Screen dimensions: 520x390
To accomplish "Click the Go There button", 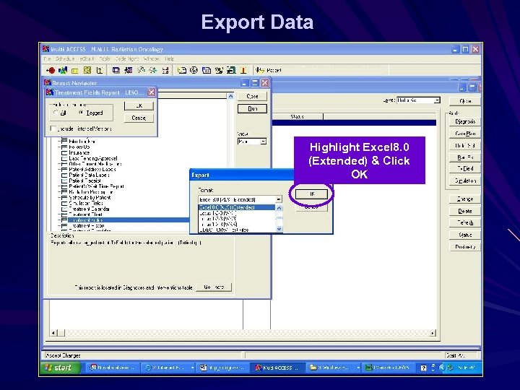I will (214, 287).
